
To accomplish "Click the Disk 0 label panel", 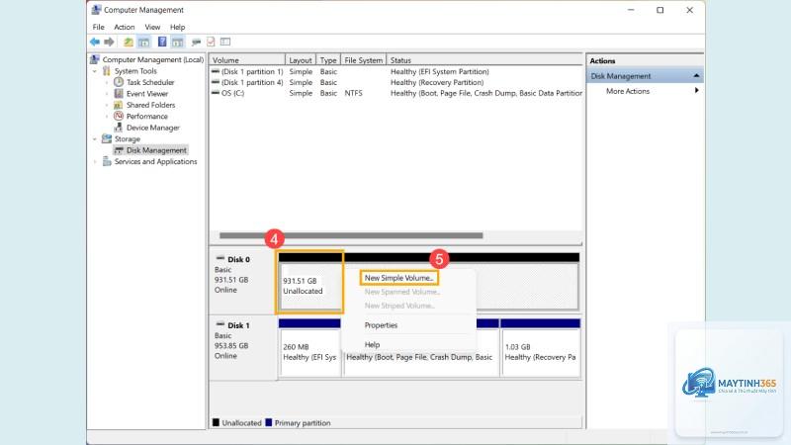I will click(243, 281).
